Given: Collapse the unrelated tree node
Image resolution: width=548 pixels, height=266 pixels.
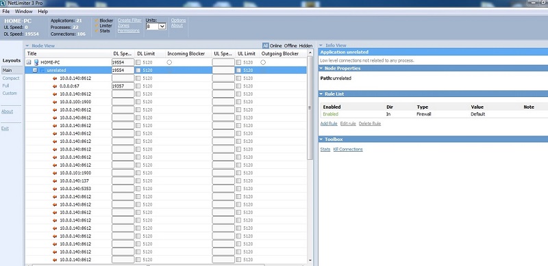Looking at the screenshot, I should click(35, 70).
